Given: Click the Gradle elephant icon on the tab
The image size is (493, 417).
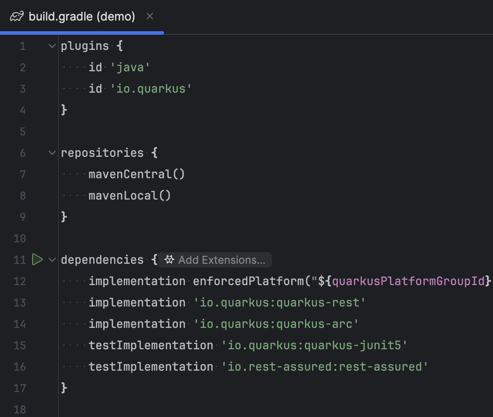Looking at the screenshot, I should (x=16, y=16).
